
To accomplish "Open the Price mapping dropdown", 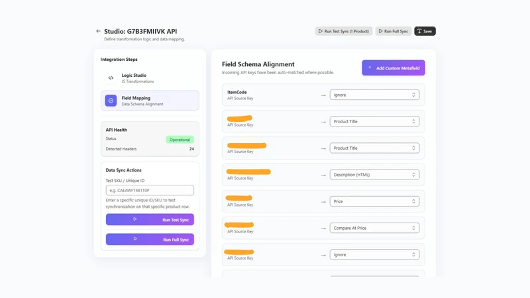I will (x=374, y=202).
